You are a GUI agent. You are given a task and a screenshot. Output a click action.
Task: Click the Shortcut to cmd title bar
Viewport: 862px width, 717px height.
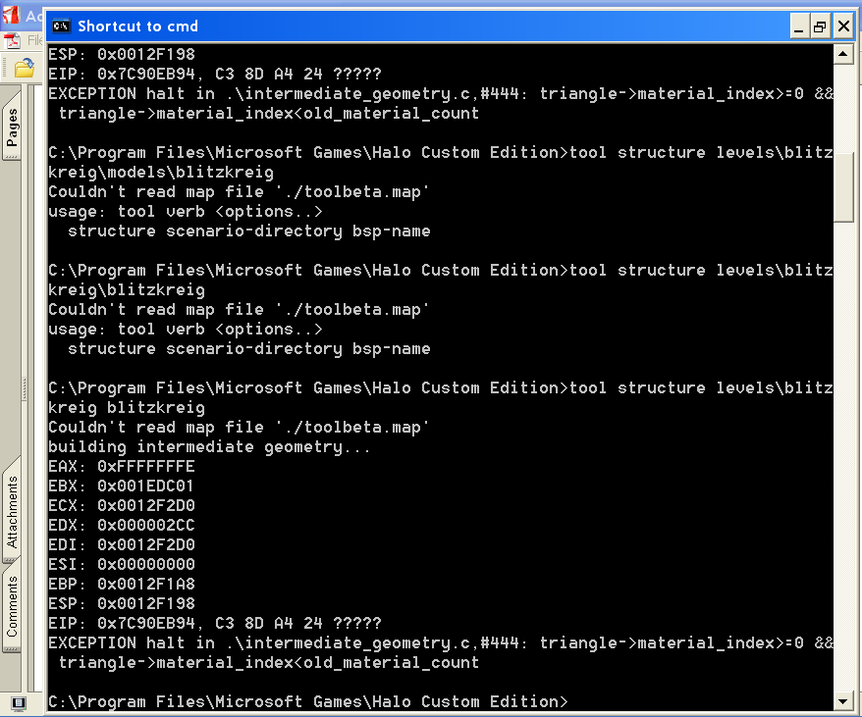pos(418,26)
